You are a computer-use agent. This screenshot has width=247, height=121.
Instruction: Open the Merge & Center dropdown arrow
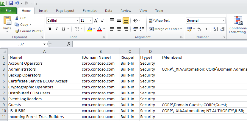[x=181, y=29]
